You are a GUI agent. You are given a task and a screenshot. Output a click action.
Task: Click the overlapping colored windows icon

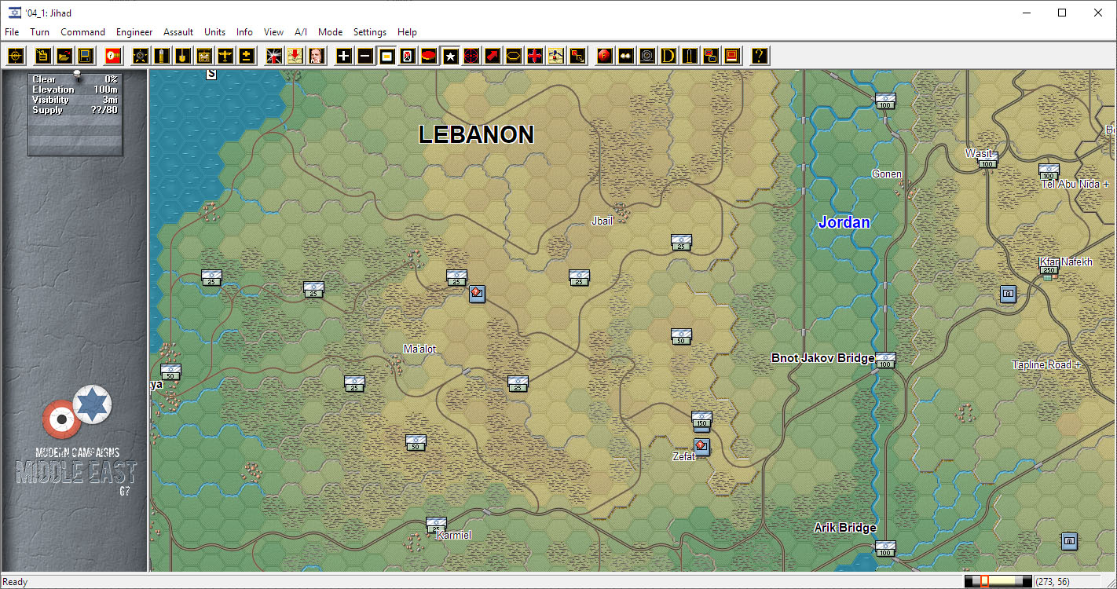coord(711,56)
